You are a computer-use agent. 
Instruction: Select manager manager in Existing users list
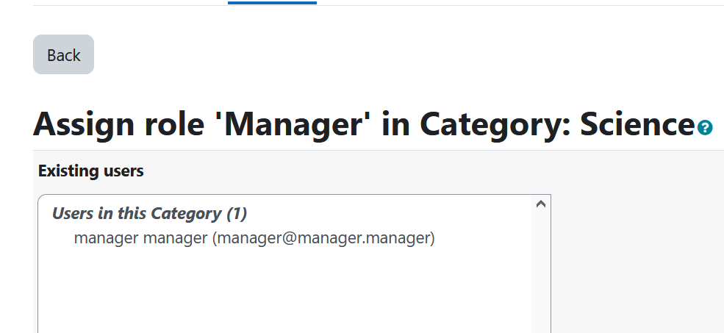pyautogui.click(x=254, y=238)
